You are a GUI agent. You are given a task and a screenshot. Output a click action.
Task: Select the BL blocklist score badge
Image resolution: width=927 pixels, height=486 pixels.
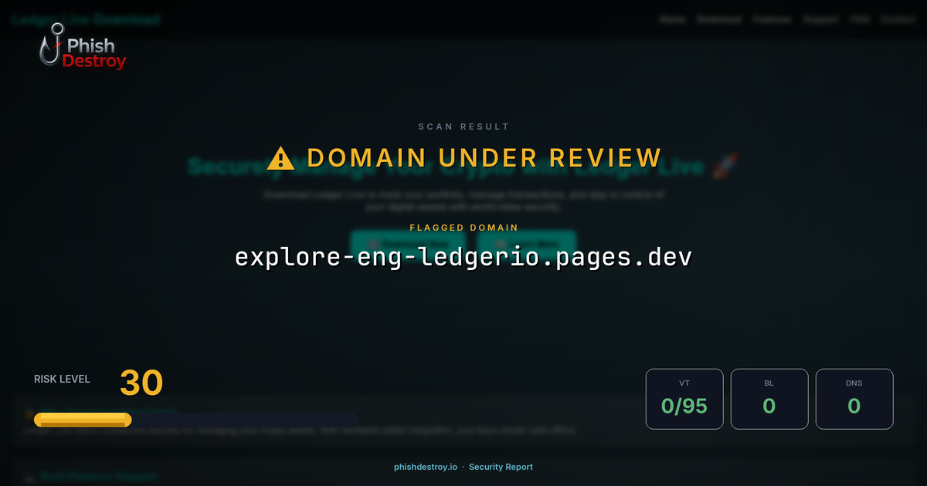click(769, 399)
